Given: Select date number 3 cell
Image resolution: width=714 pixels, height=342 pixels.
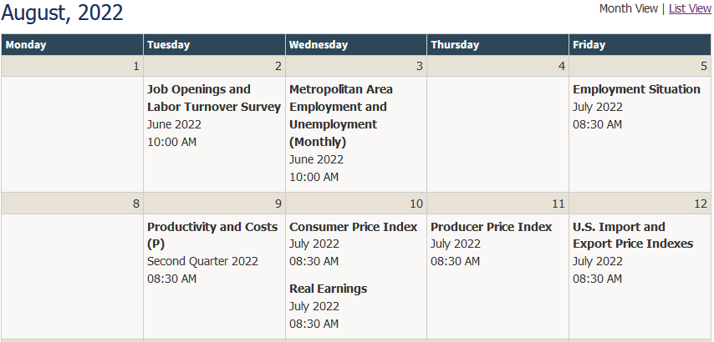Looking at the screenshot, I should 356,66.
